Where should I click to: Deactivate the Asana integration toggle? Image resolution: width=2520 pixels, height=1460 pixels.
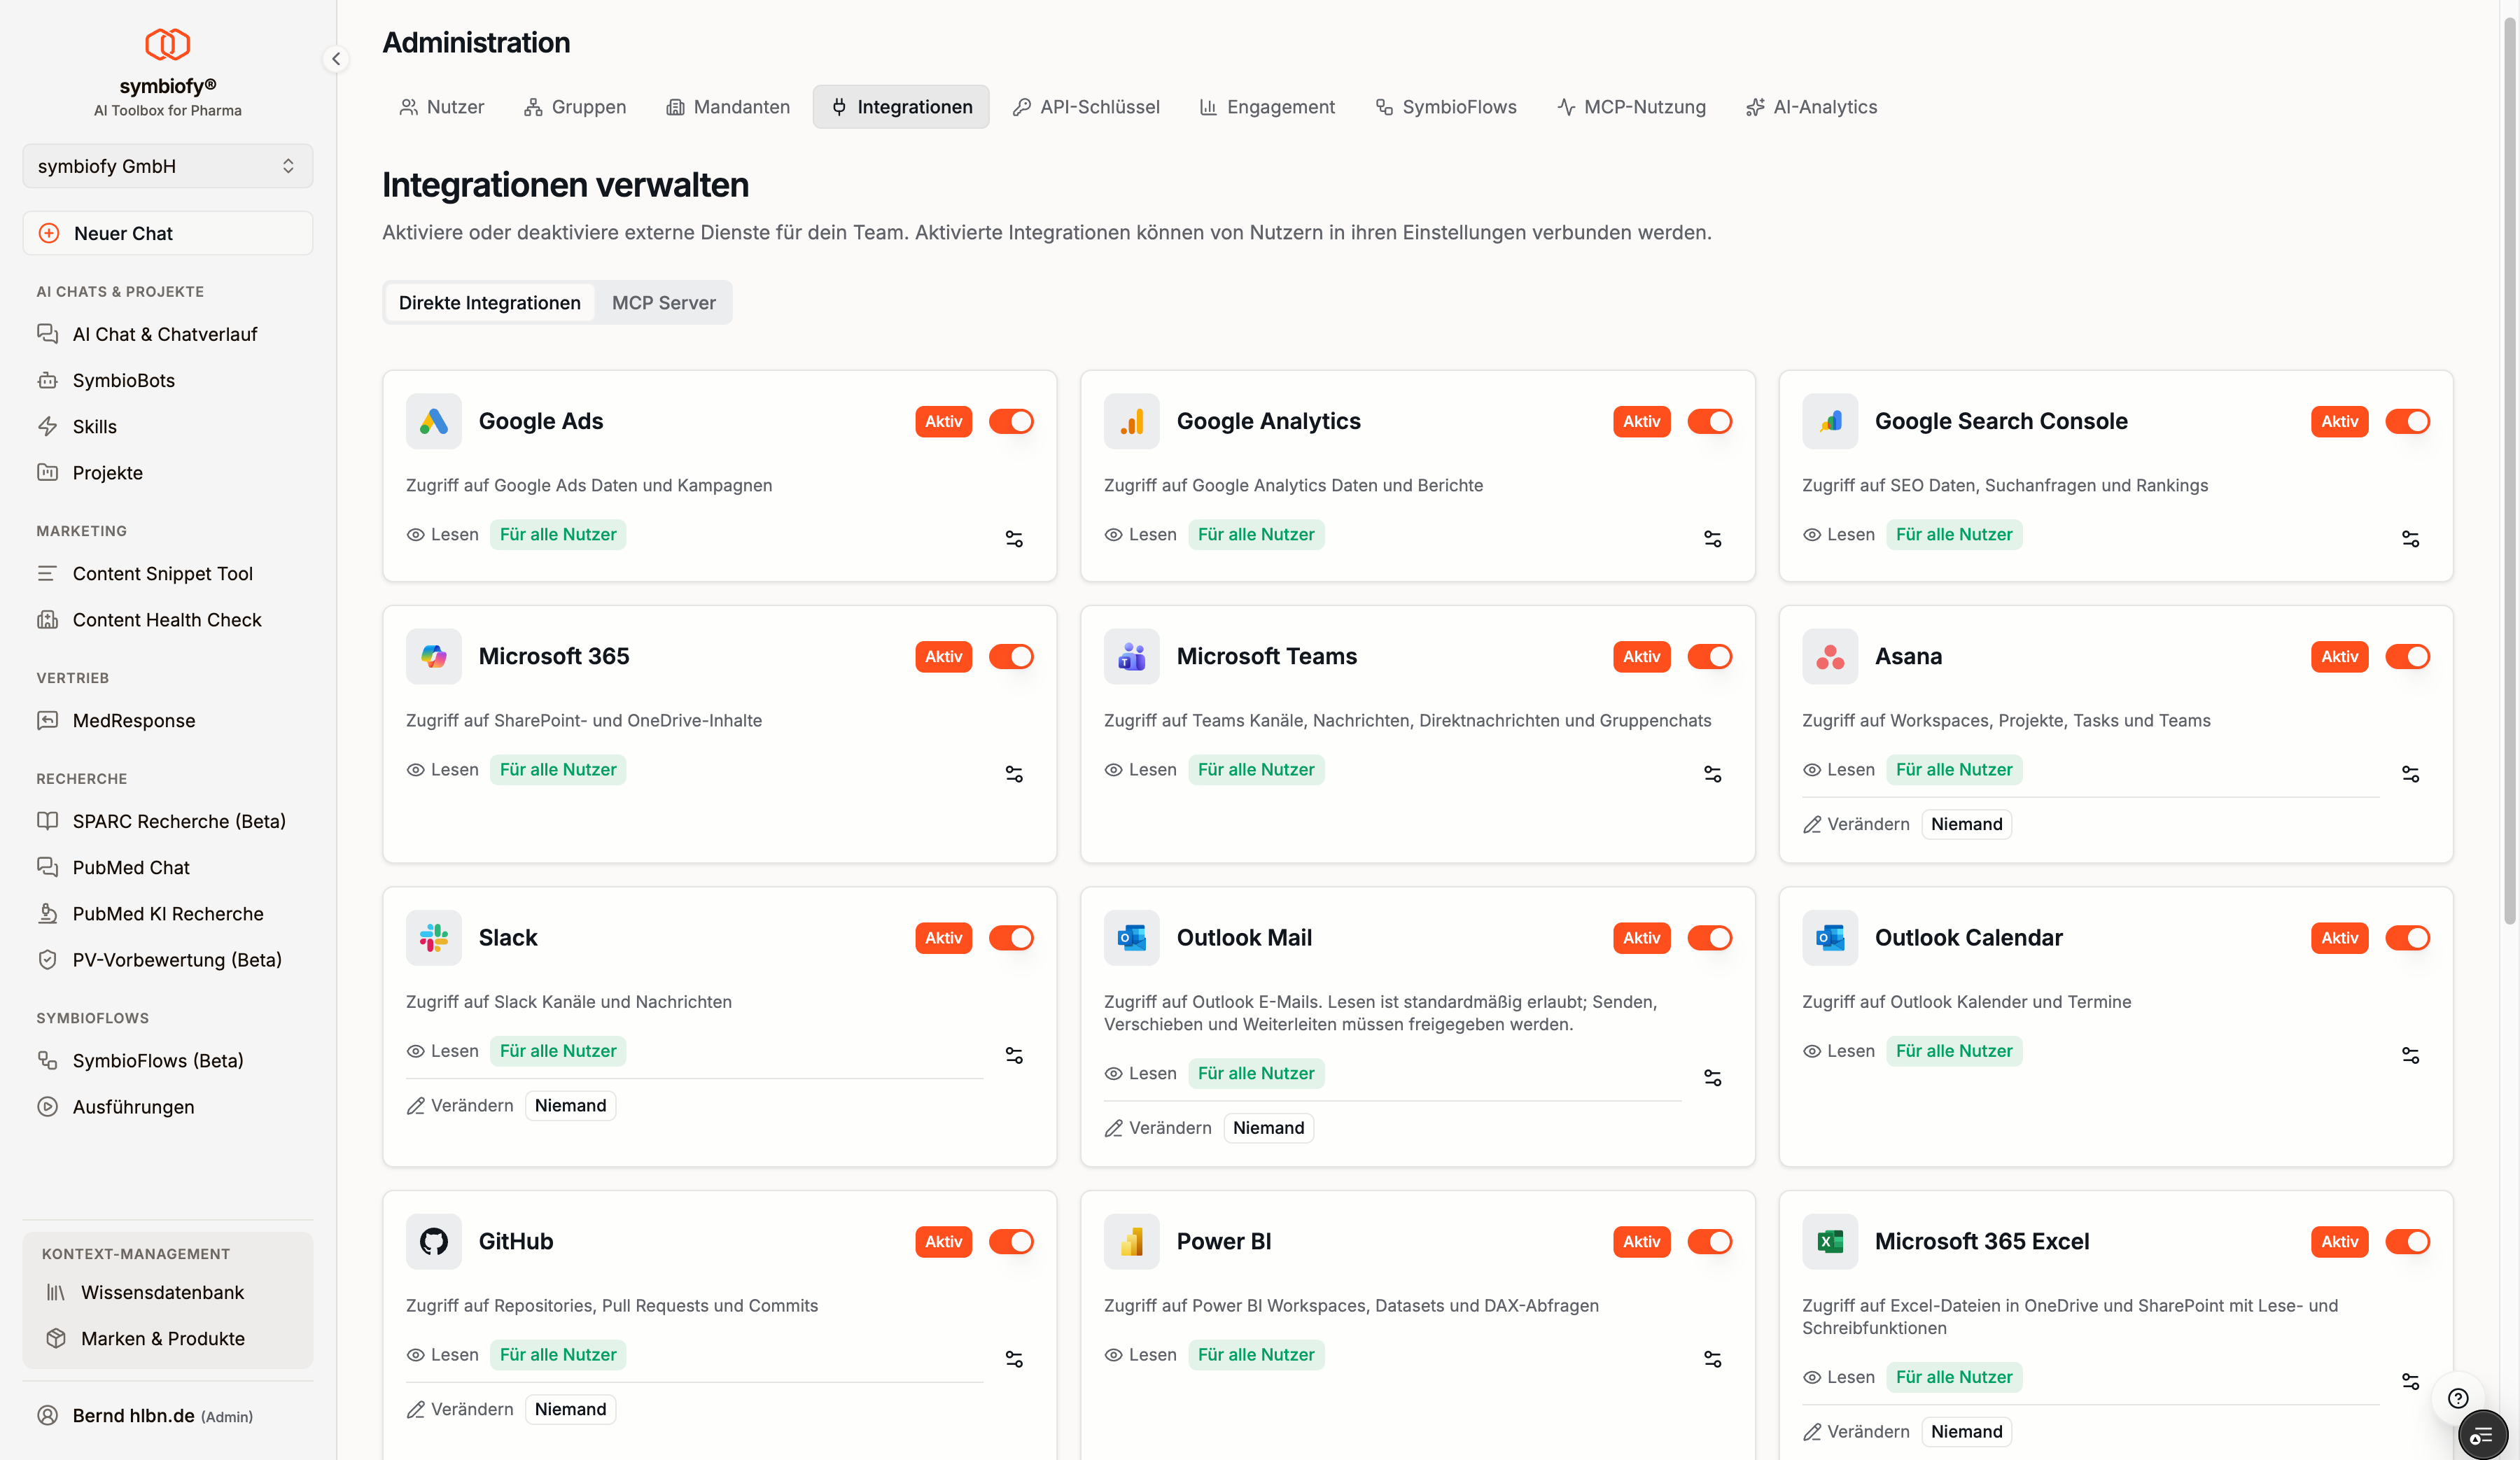2407,656
